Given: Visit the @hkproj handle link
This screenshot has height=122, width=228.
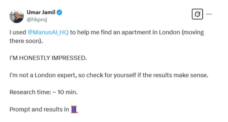Looking at the screenshot, I should [37, 19].
